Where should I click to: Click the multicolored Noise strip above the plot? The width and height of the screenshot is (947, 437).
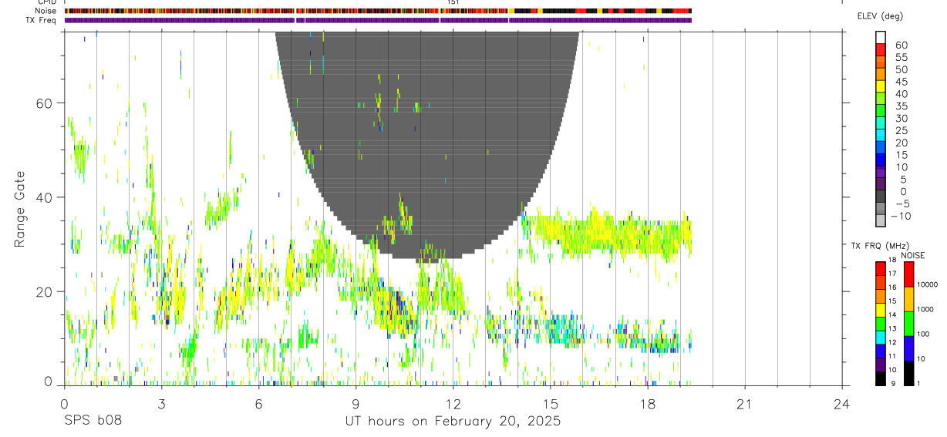[x=378, y=11]
